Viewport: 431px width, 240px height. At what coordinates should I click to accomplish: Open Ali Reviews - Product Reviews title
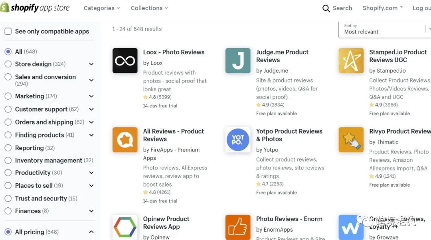[x=174, y=135]
